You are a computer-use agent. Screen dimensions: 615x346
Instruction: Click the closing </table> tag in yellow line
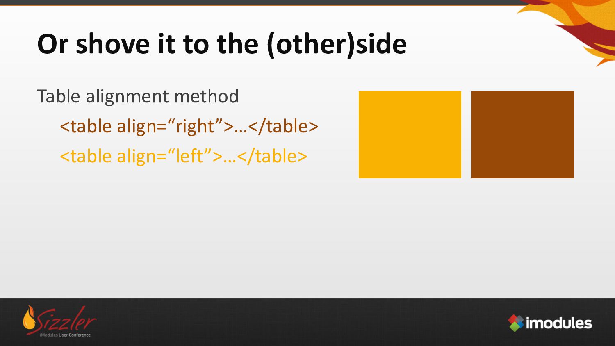click(x=272, y=156)
